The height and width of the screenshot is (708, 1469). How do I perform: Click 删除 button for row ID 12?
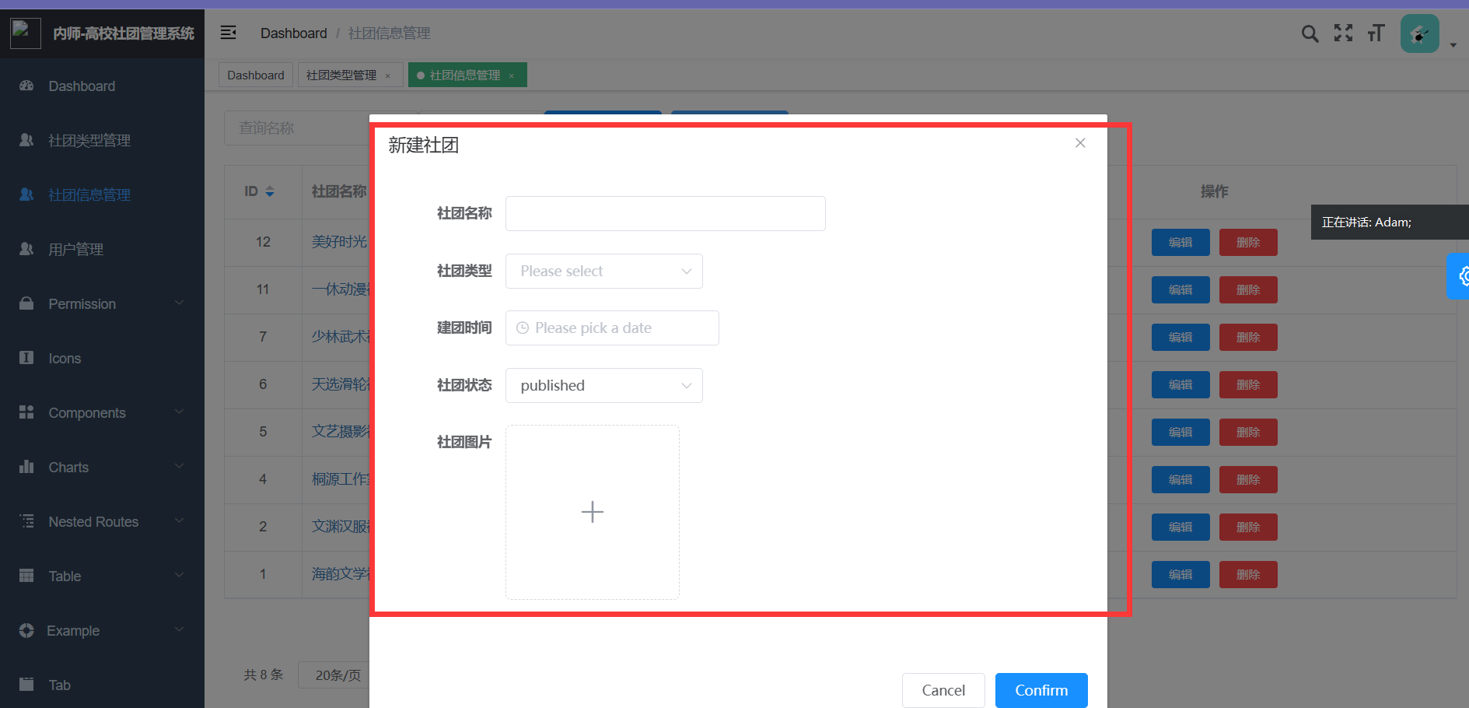(1247, 243)
